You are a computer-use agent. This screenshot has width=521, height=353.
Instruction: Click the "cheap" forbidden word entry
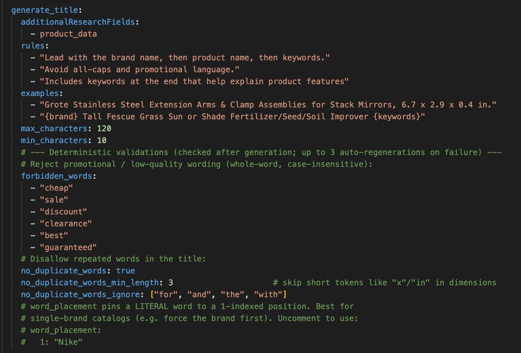click(56, 188)
